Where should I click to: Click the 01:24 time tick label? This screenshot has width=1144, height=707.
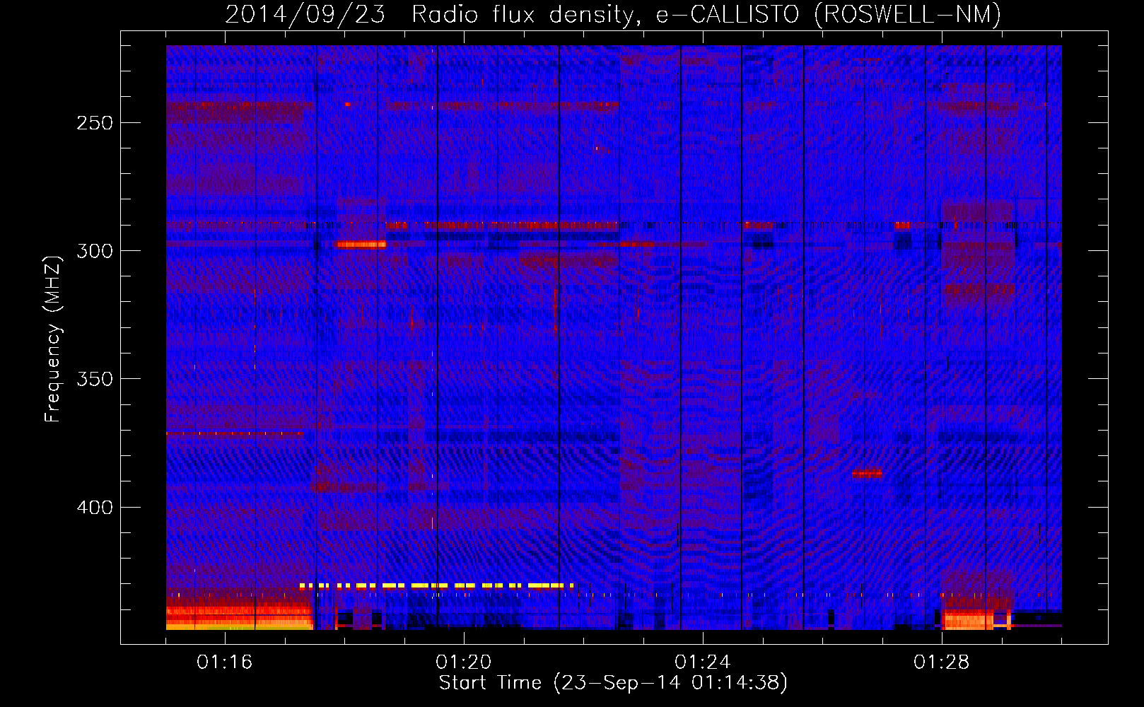703,662
